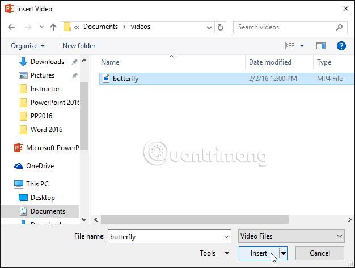Screen dimensions: 355x268
Task: Unpin the Pictures folder pin
Action: 74,75
